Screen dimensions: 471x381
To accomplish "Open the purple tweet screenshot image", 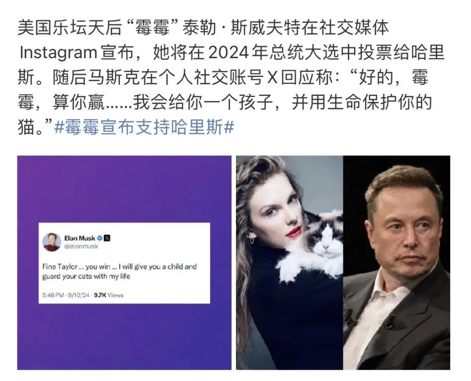I will coord(124,262).
